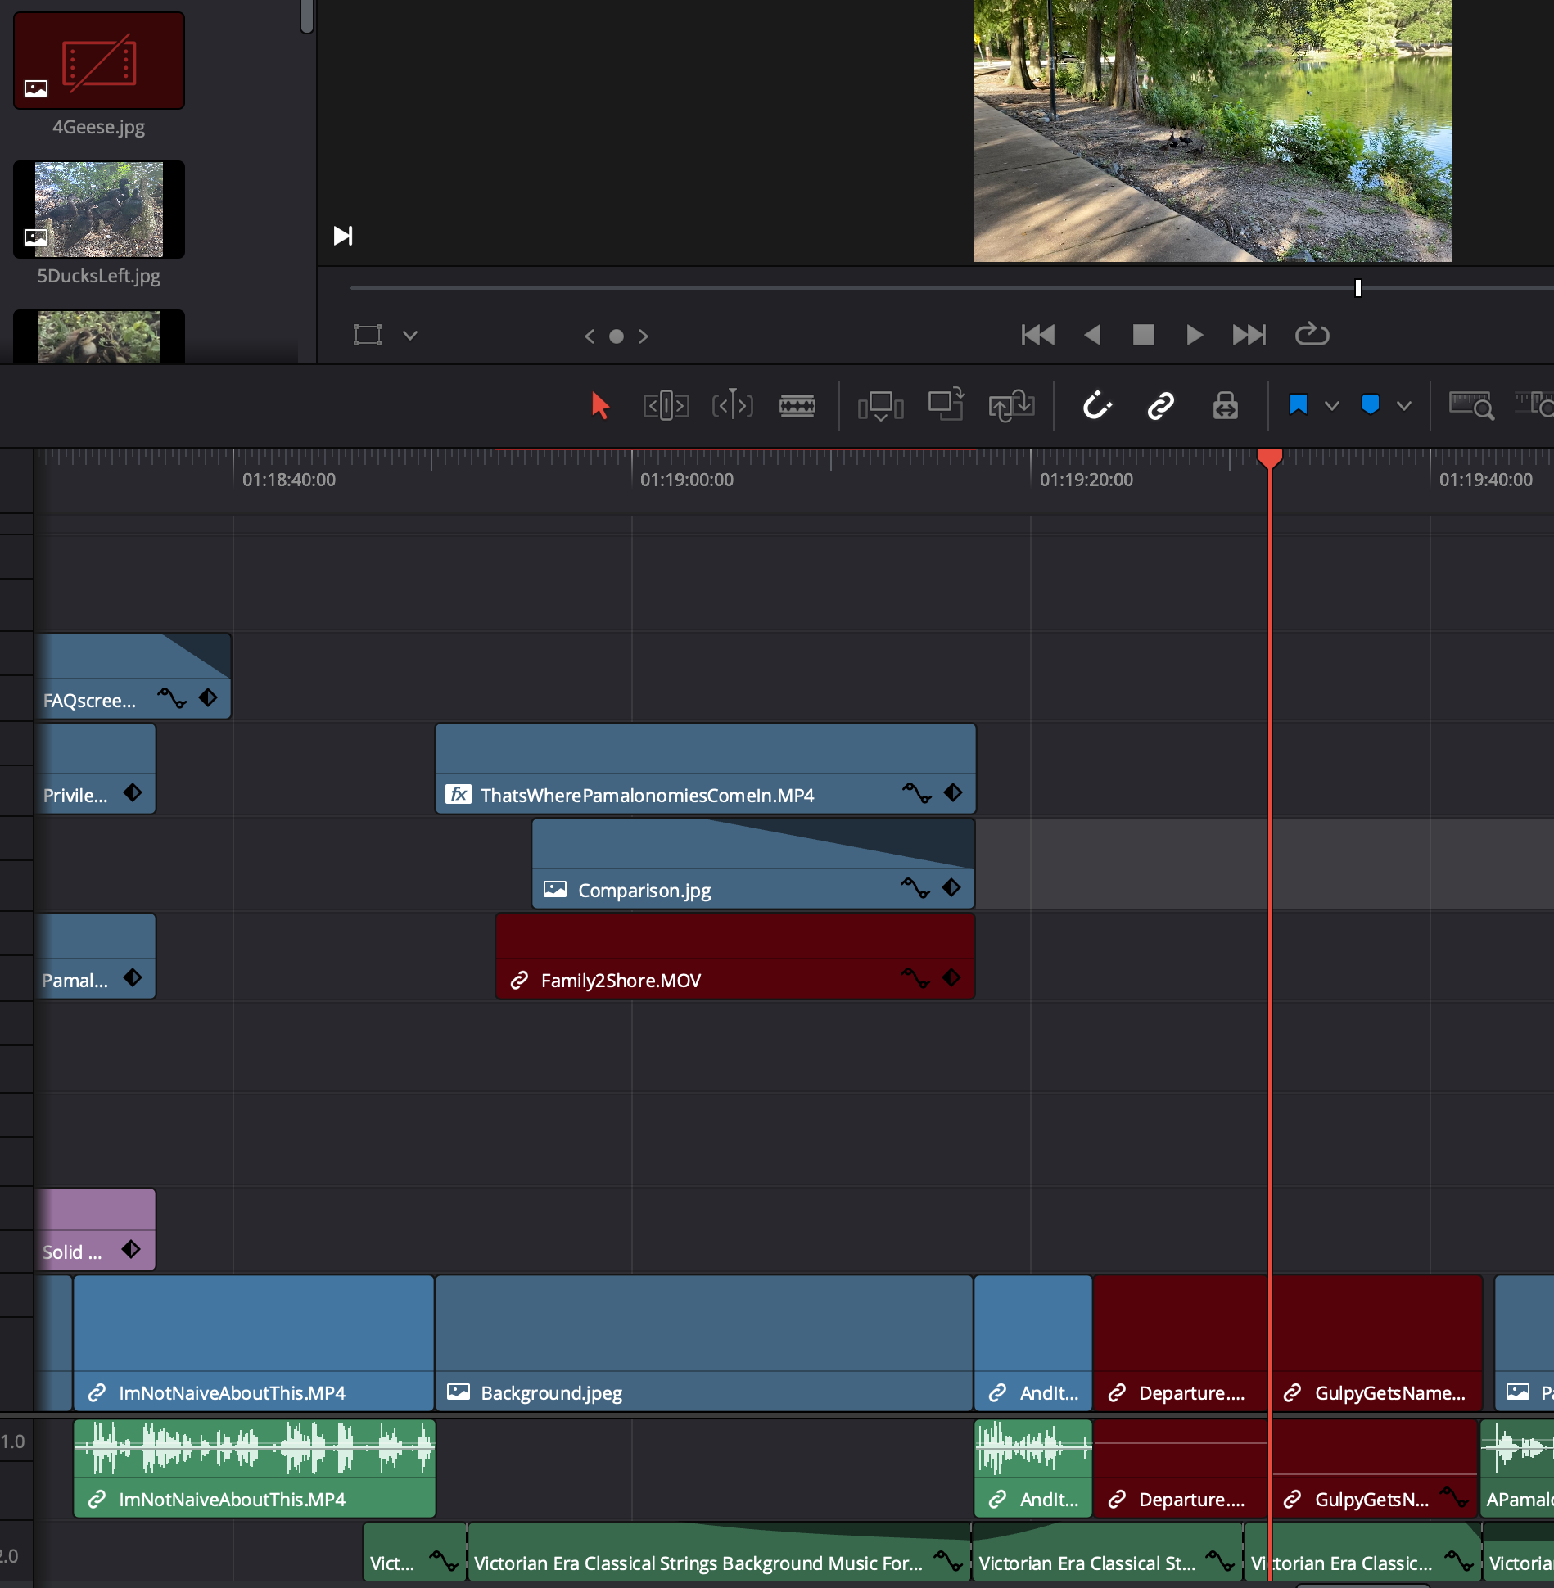The width and height of the screenshot is (1554, 1588).
Task: Select the Departure video clip
Action: point(1180,1342)
